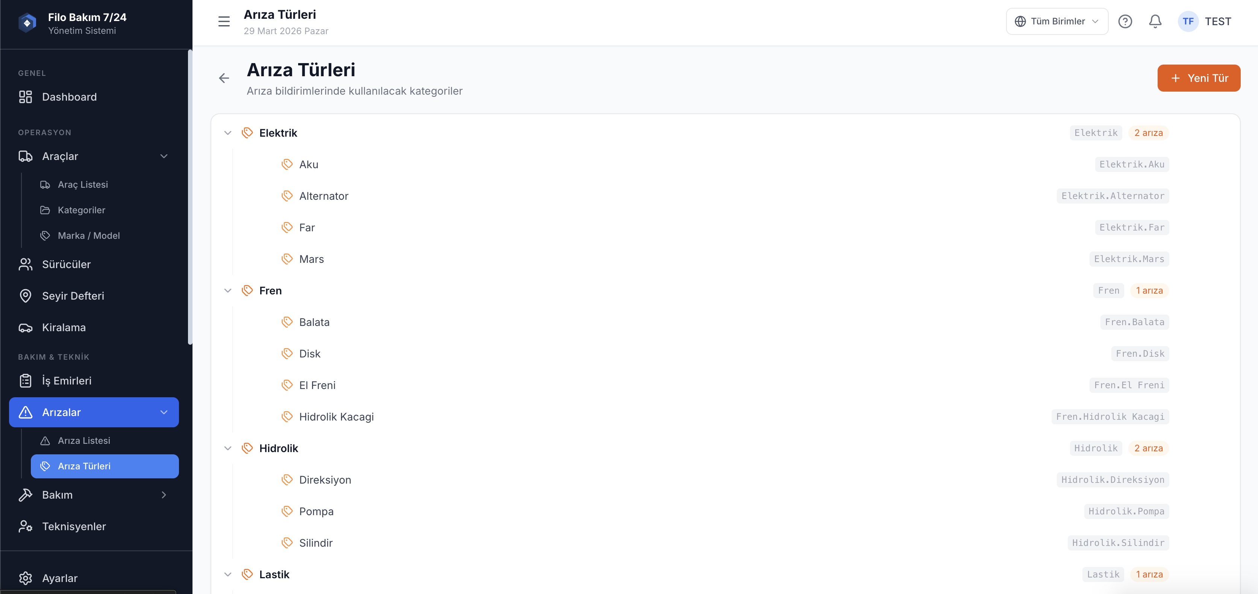Open Arıza Listesi in the sidebar
Viewport: 1258px width, 594px height.
click(84, 441)
